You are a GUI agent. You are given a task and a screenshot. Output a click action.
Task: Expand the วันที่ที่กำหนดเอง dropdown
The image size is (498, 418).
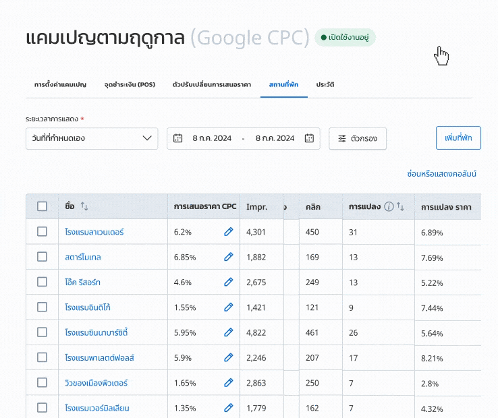coord(91,138)
